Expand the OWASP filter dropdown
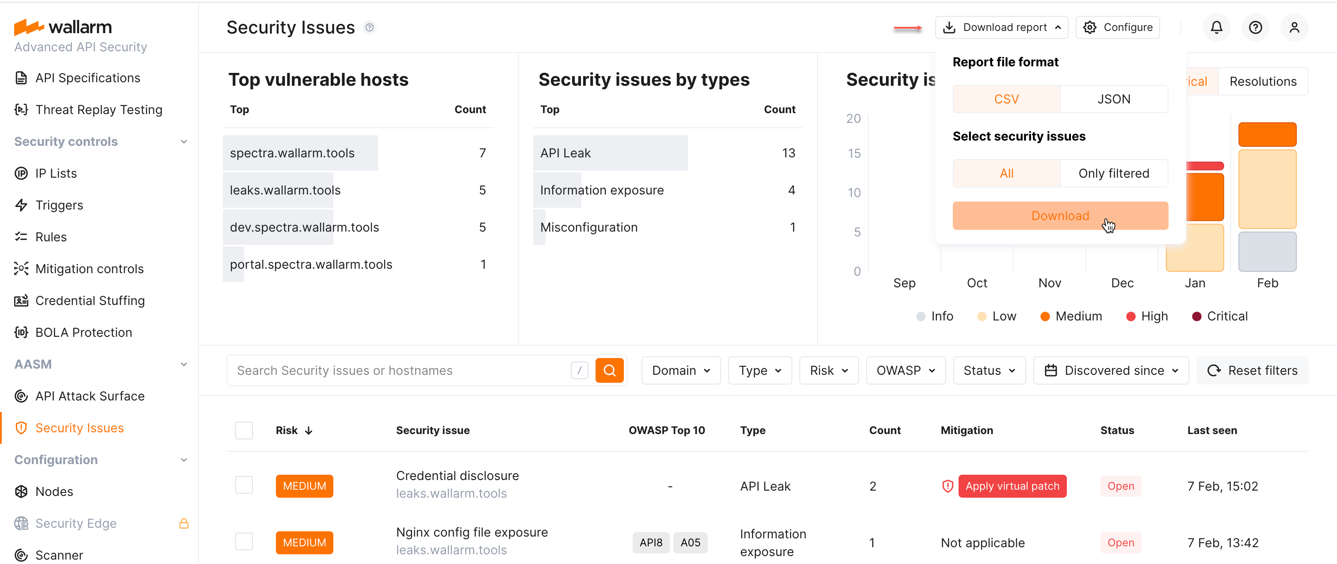The height and width of the screenshot is (564, 1337). coord(905,370)
